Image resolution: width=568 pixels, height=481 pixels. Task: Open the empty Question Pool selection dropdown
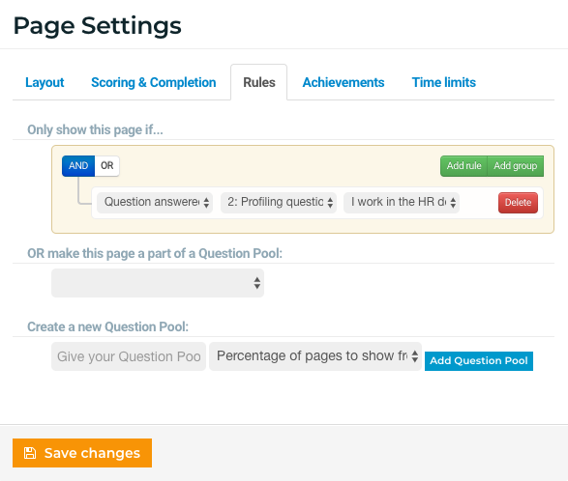pos(158,283)
